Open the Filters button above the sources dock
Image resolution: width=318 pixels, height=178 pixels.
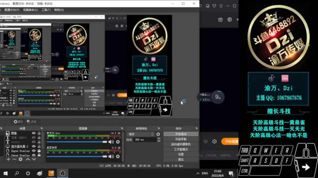pos(32,122)
